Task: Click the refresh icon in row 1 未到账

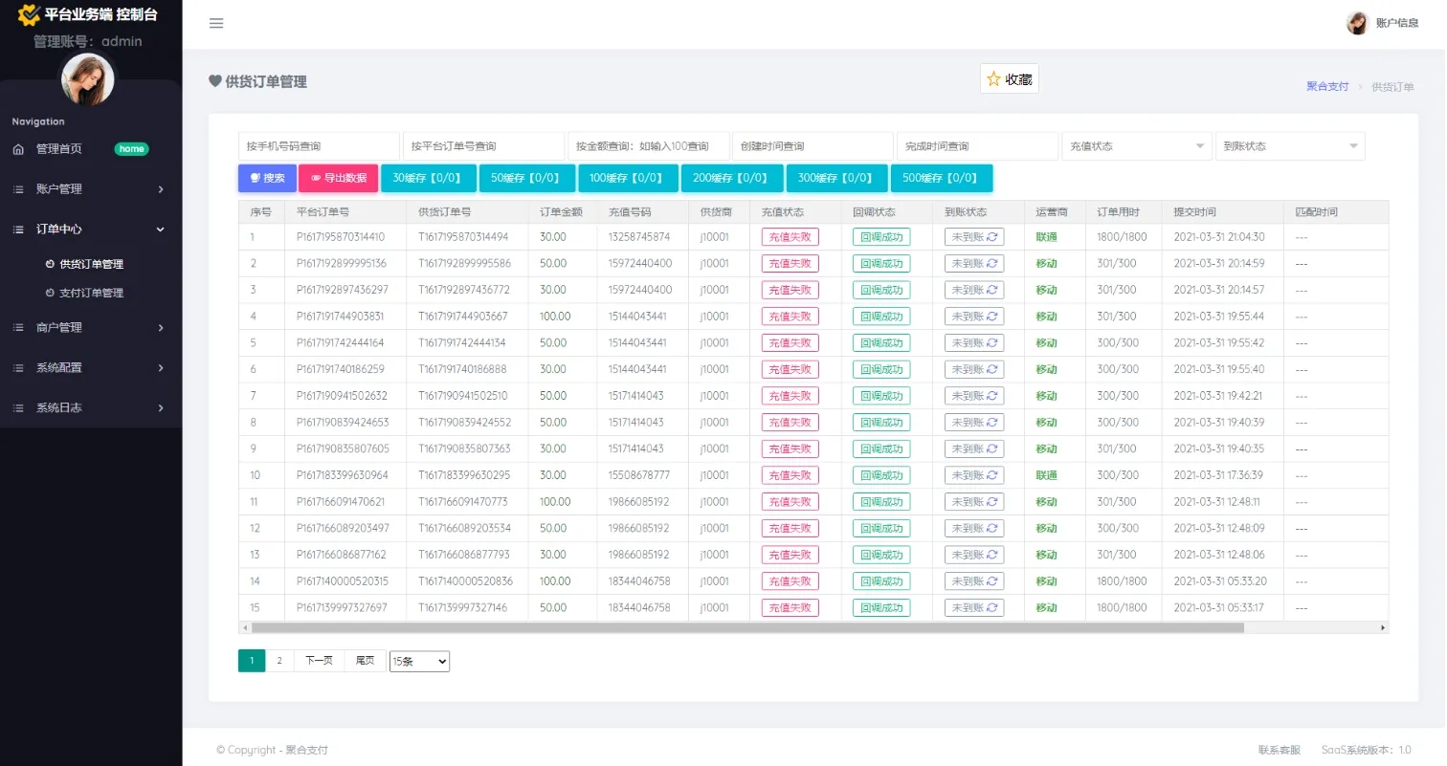Action: point(992,237)
